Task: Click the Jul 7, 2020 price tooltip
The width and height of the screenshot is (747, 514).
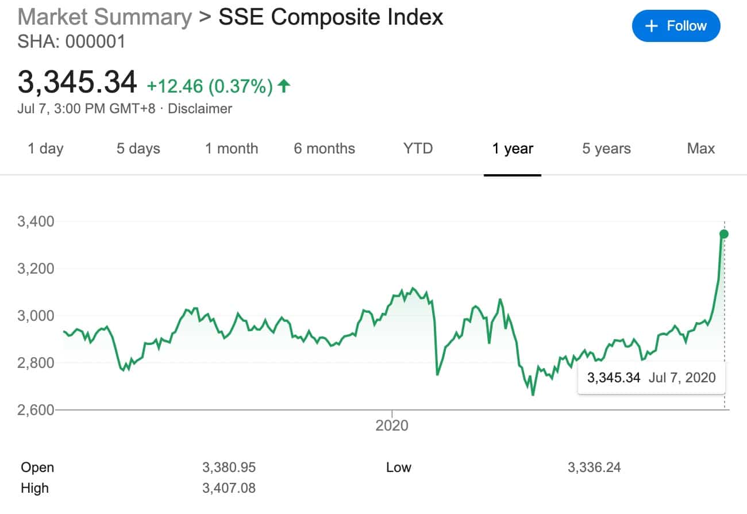Action: pos(651,378)
